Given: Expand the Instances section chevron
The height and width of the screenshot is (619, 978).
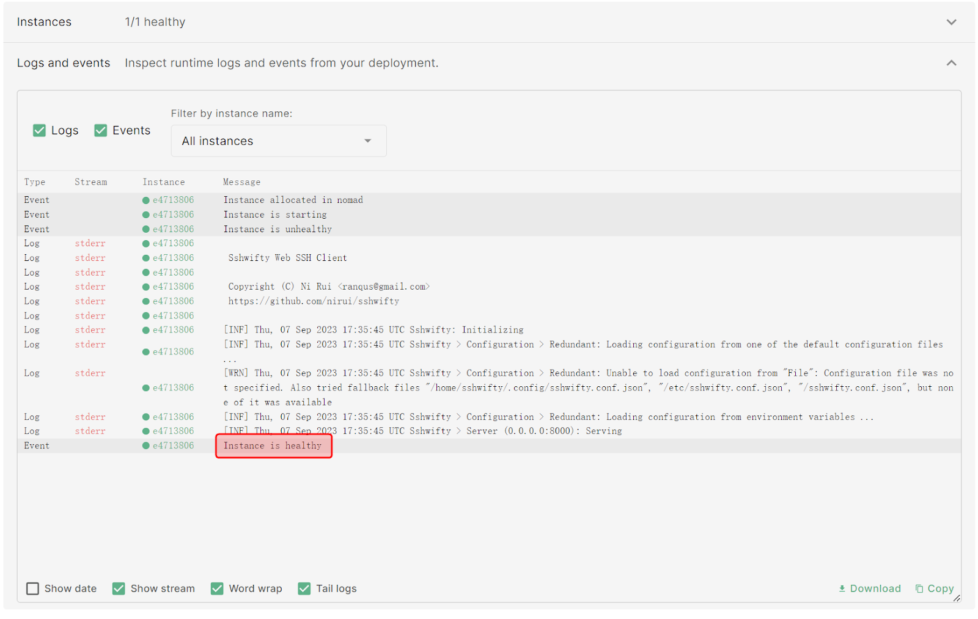Looking at the screenshot, I should pyautogui.click(x=951, y=22).
